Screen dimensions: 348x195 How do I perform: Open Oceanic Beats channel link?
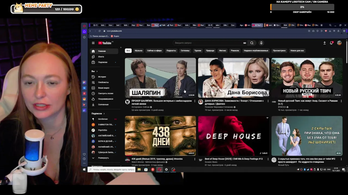tap(211, 162)
